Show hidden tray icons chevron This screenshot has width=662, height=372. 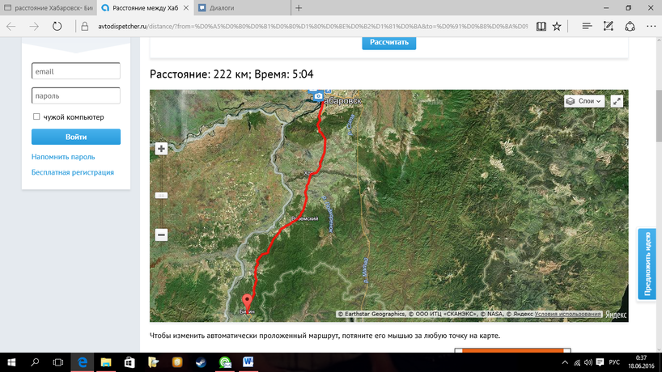coord(565,363)
